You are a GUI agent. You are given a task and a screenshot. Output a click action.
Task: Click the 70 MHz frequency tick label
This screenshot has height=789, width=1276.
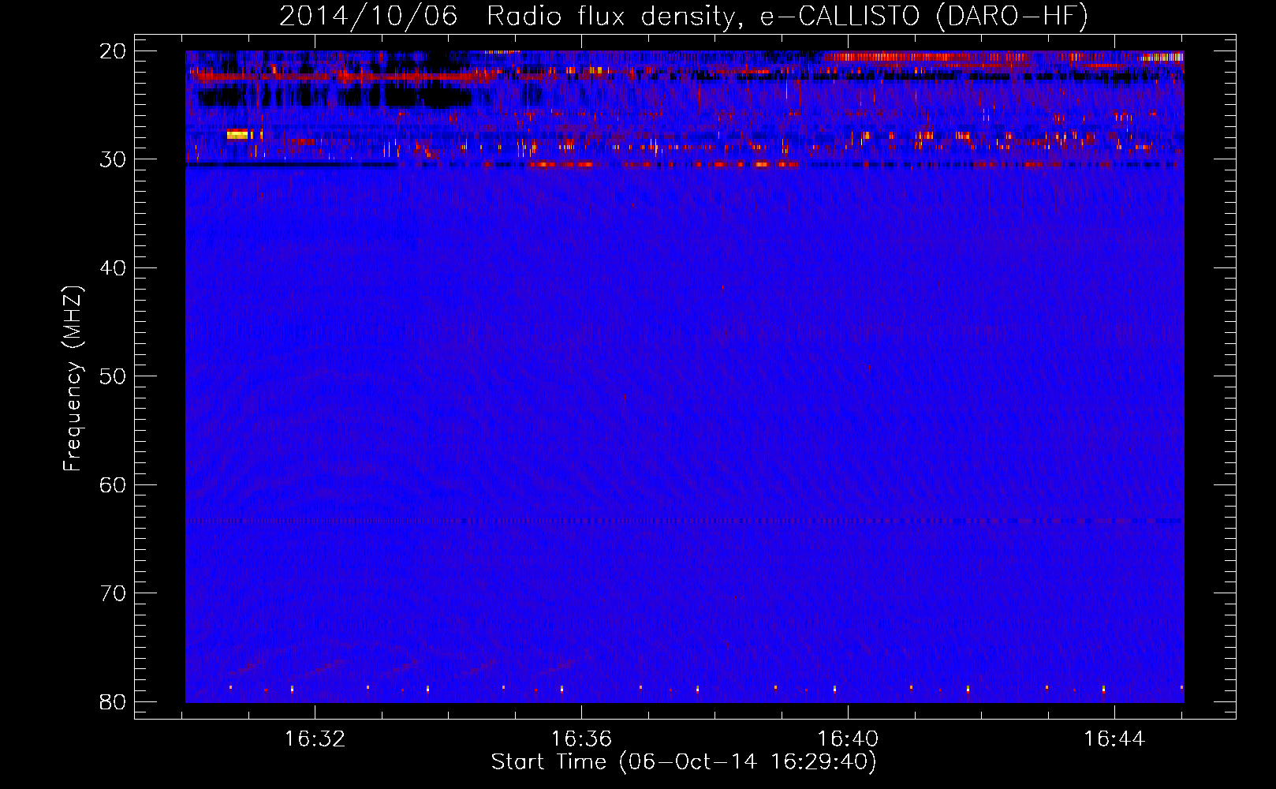click(x=113, y=593)
